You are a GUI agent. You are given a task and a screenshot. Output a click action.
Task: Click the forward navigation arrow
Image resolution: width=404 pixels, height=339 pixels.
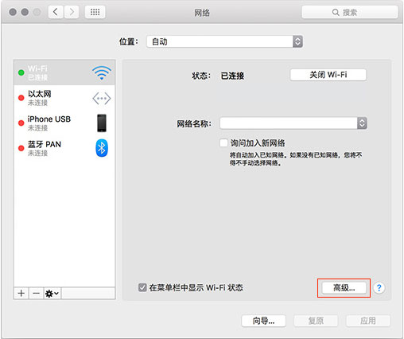click(72, 12)
